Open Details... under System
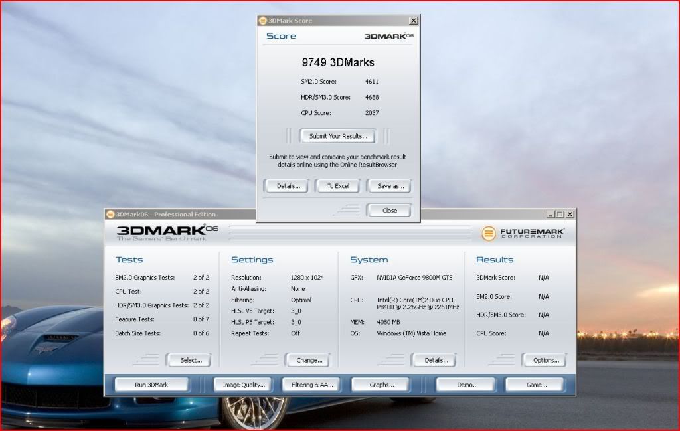This screenshot has height=431, width=680. click(435, 360)
